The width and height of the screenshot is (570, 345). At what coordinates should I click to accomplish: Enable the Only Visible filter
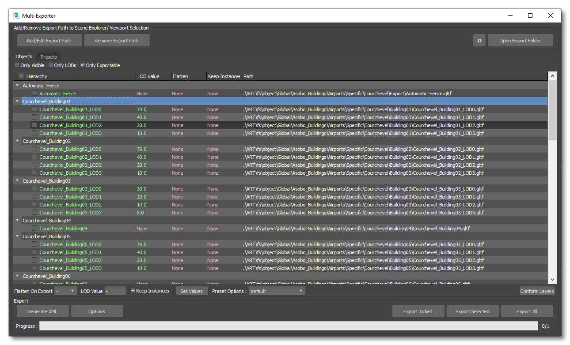tap(16, 65)
